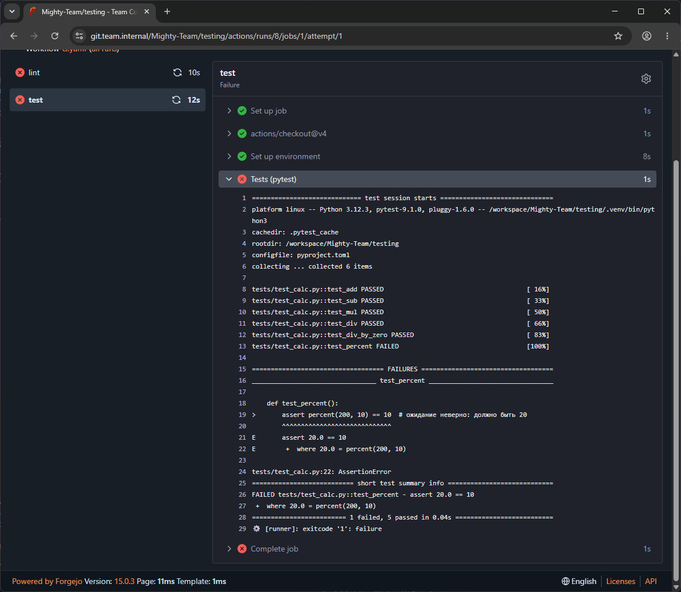The height and width of the screenshot is (592, 681).
Task: Go back to previous page
Action: point(14,36)
